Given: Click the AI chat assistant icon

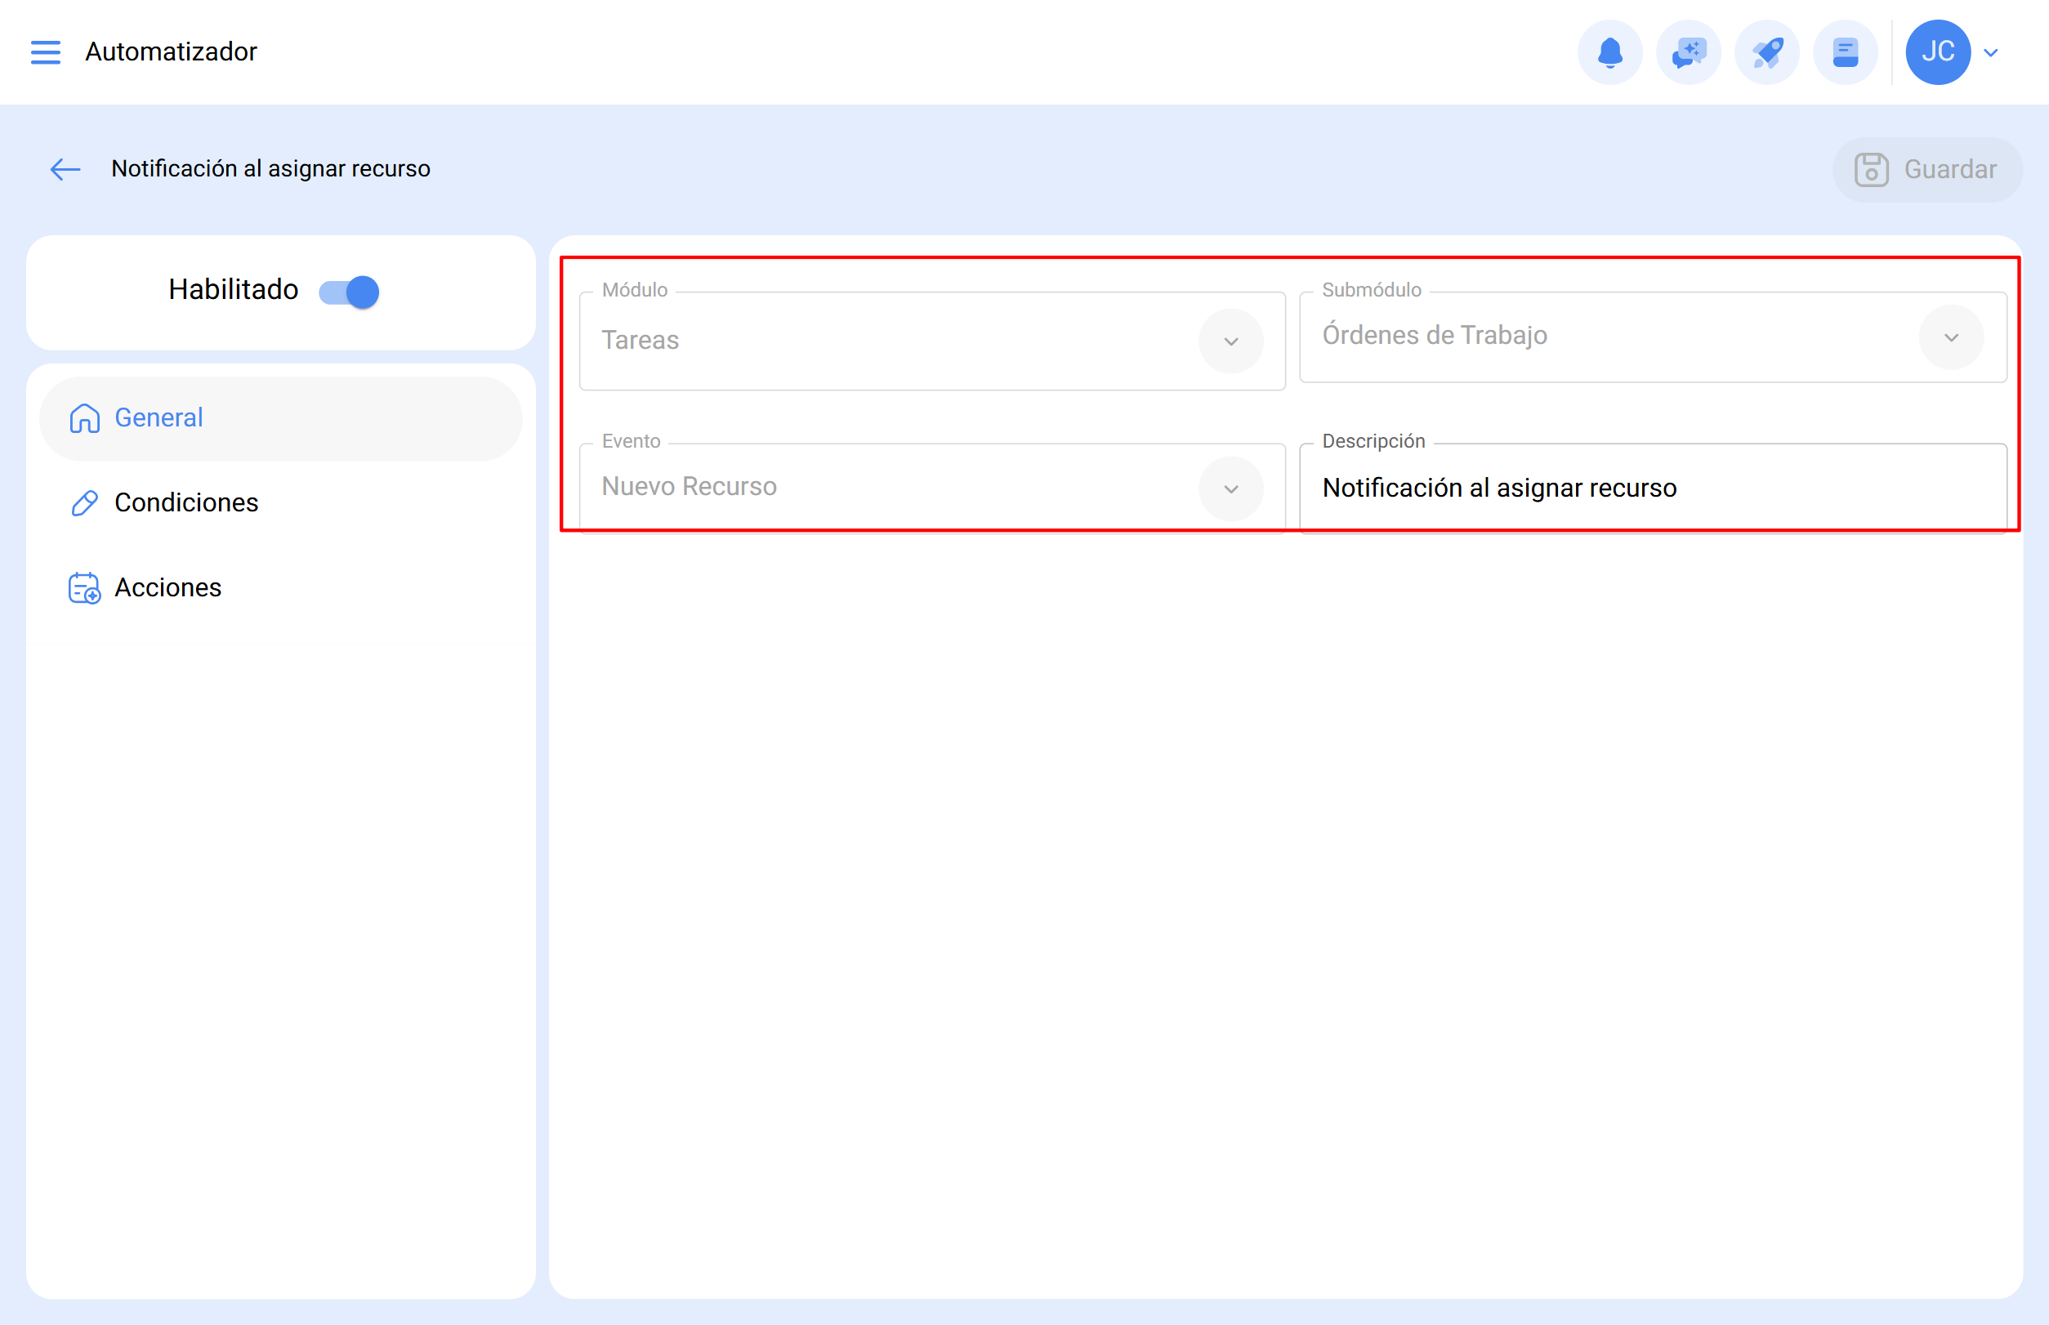Looking at the screenshot, I should 1688,51.
